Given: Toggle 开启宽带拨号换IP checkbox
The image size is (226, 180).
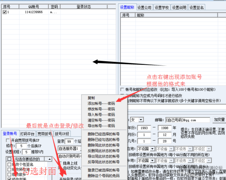Looking at the screenshot, I should click(x=8, y=140).
